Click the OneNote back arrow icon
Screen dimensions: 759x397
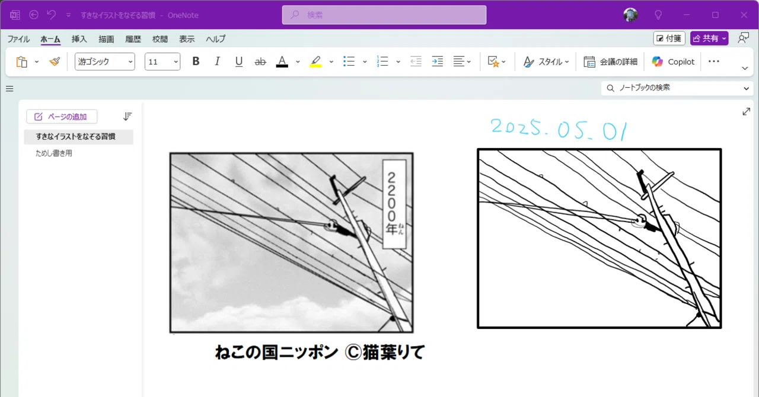pos(34,15)
